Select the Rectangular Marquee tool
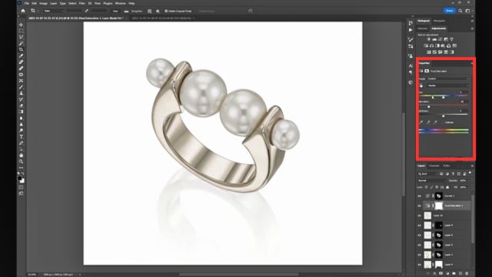The height and width of the screenshot is (277, 492). 21,31
